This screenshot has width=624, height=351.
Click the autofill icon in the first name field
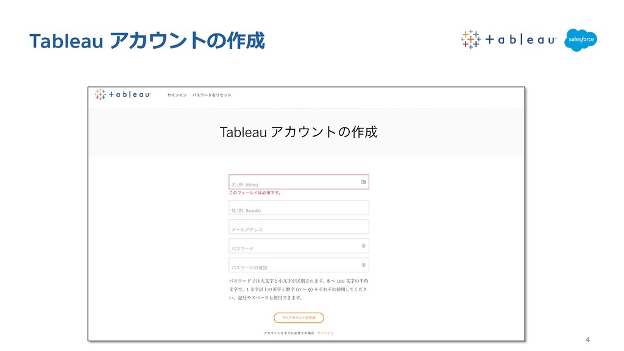coord(363,182)
